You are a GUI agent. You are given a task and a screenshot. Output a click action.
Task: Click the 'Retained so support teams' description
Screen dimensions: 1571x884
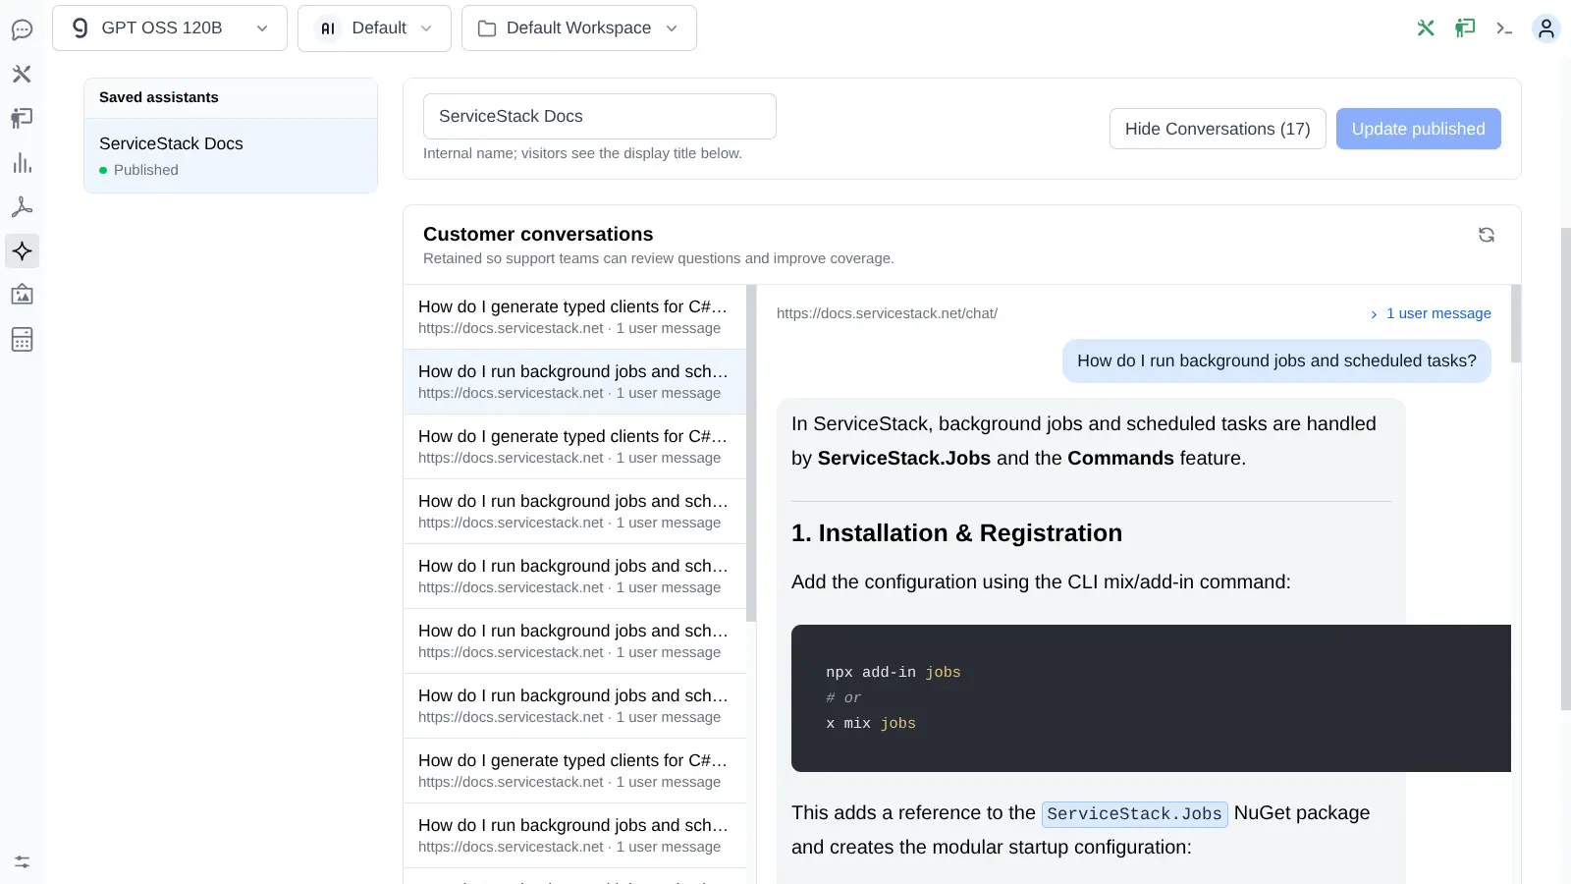pyautogui.click(x=659, y=258)
